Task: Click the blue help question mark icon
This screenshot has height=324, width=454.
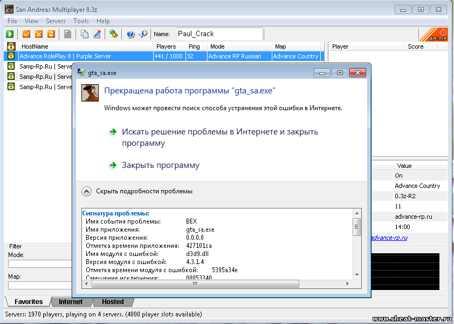Action: [130, 34]
